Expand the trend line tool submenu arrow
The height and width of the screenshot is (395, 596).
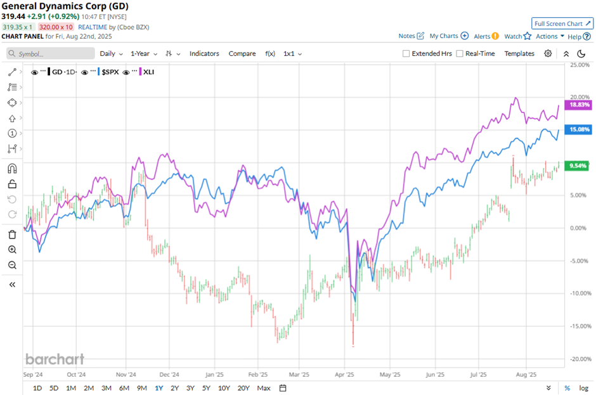pyautogui.click(x=20, y=72)
